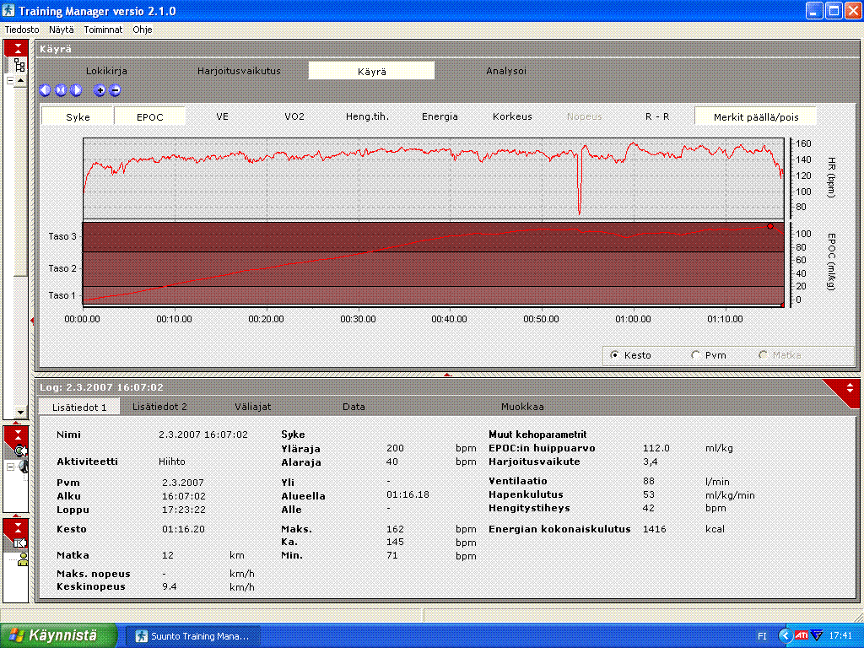Image resolution: width=864 pixels, height=648 pixels.
Task: Select the Pvm radio button
Action: [695, 355]
